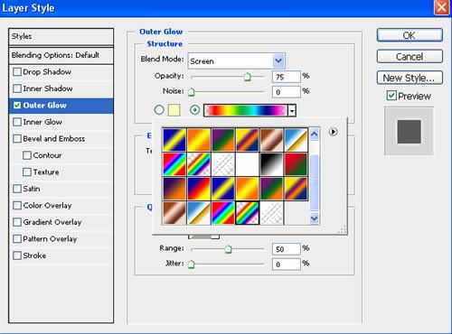The image size is (452, 334).
Task: Check the Bevel and Emboss box
Action: [17, 139]
